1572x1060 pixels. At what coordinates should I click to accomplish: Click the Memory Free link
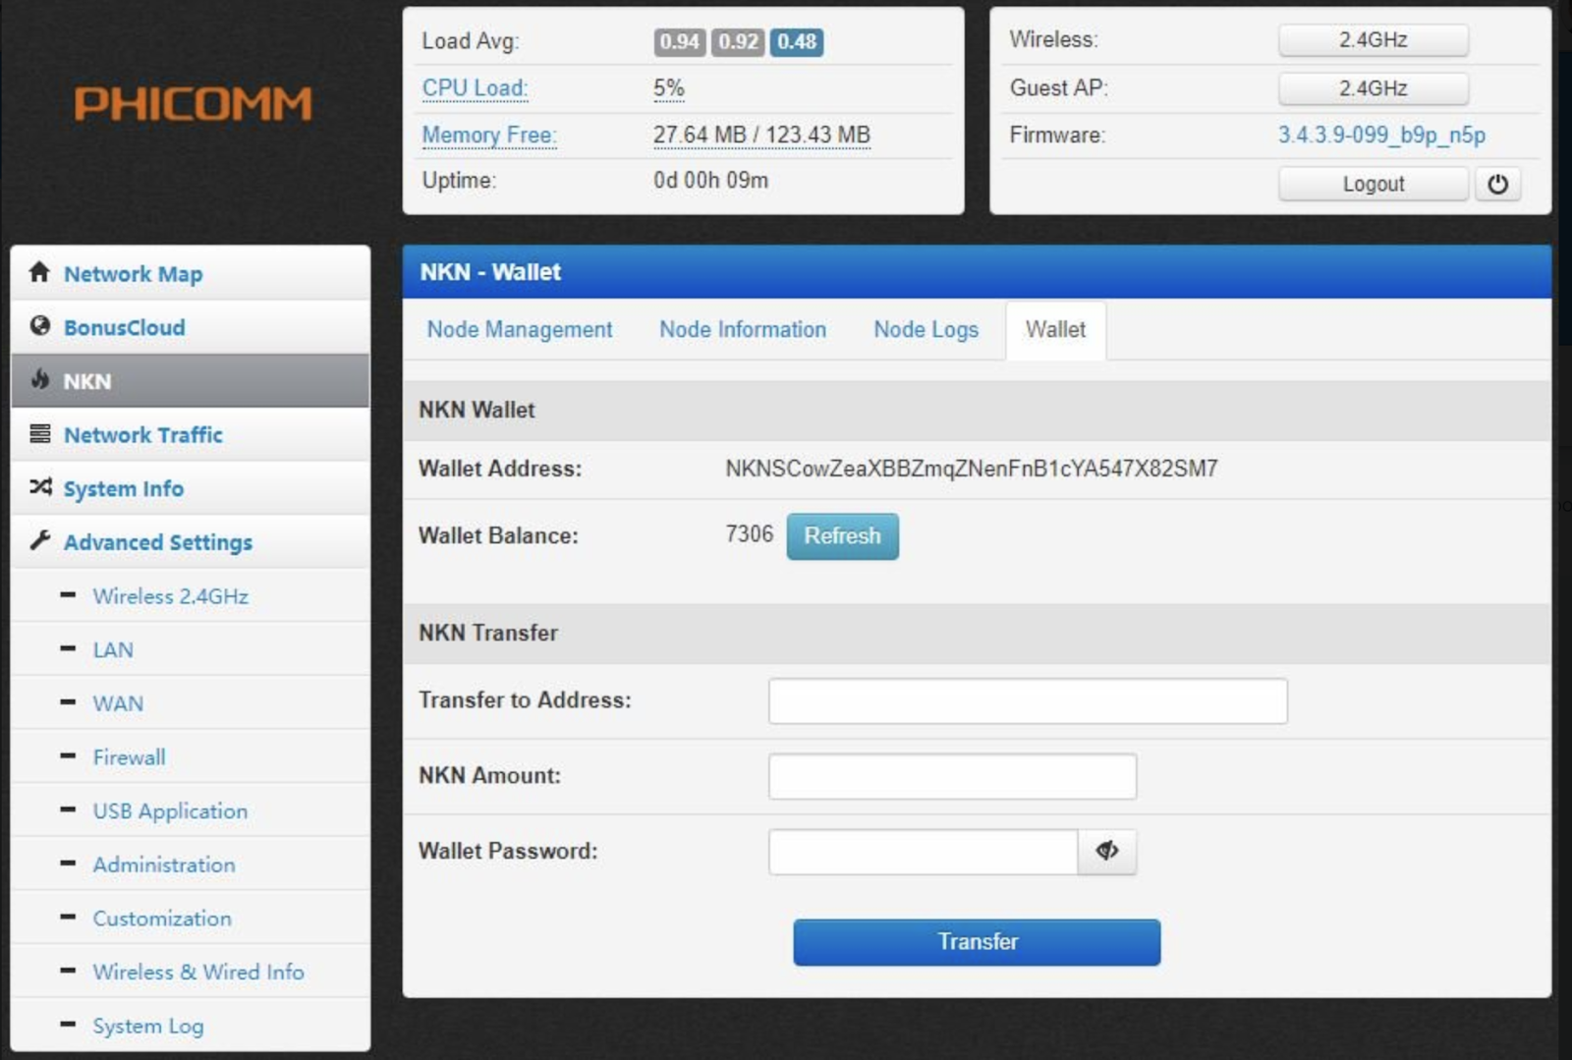tap(488, 135)
